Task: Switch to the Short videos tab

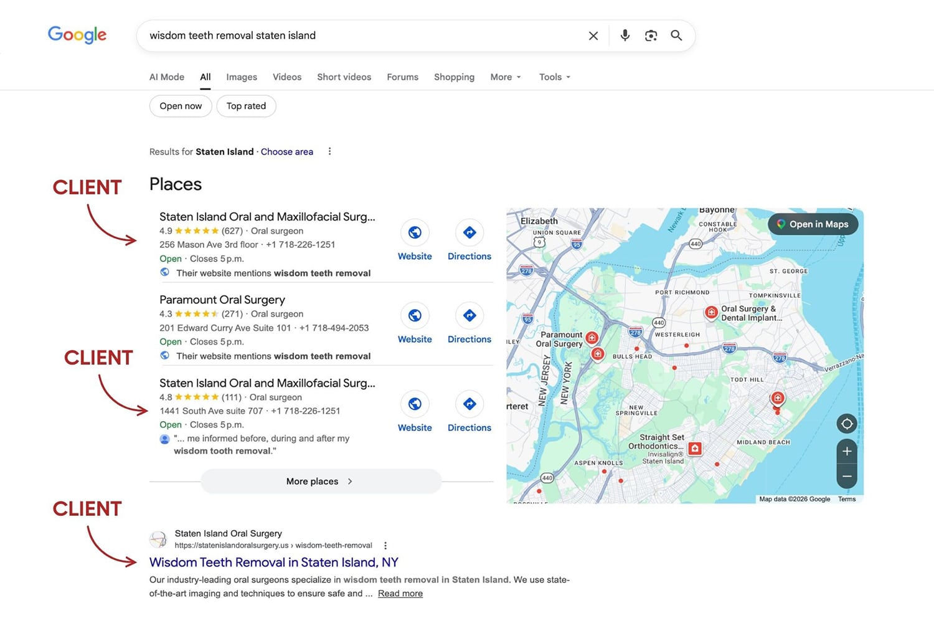Action: [344, 77]
